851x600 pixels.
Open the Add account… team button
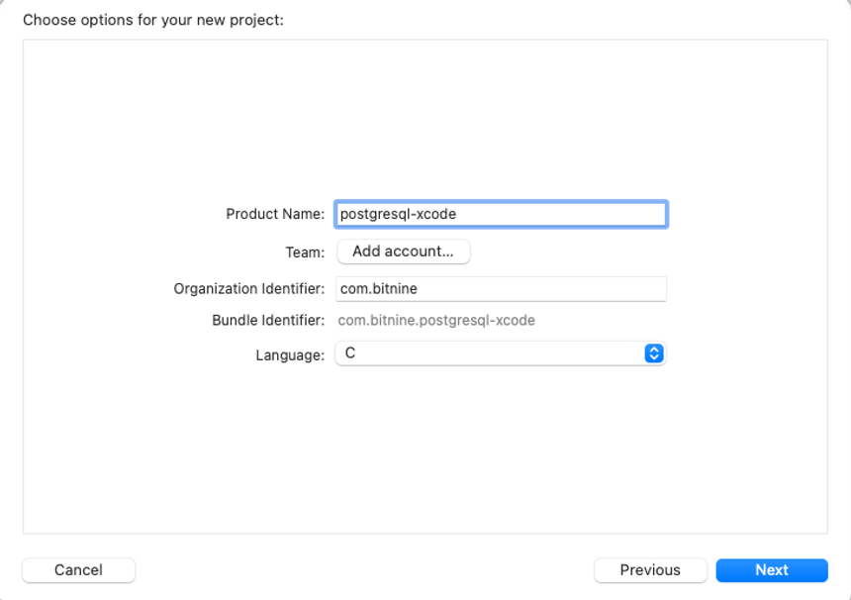404,251
